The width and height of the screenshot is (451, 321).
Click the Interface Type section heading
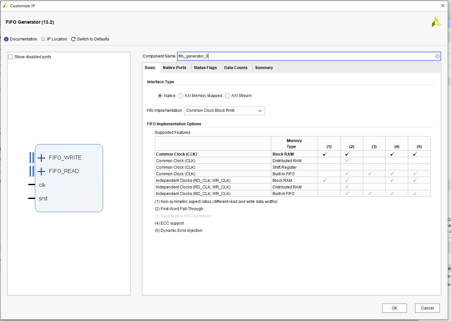click(161, 82)
